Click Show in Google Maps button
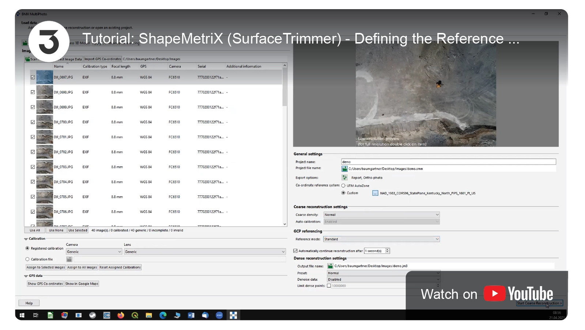Image resolution: width=585 pixels, height=330 pixels. click(82, 284)
